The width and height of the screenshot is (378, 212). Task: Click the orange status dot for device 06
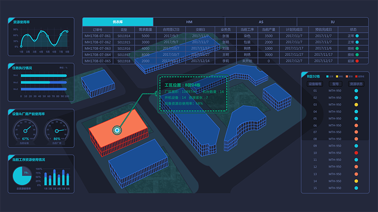click(356, 125)
